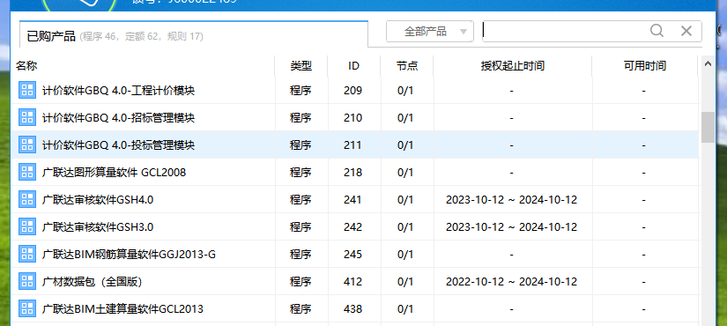Click 程序 type cell of GGJ2013-G row
The height and width of the screenshot is (326, 727).
(x=300, y=255)
